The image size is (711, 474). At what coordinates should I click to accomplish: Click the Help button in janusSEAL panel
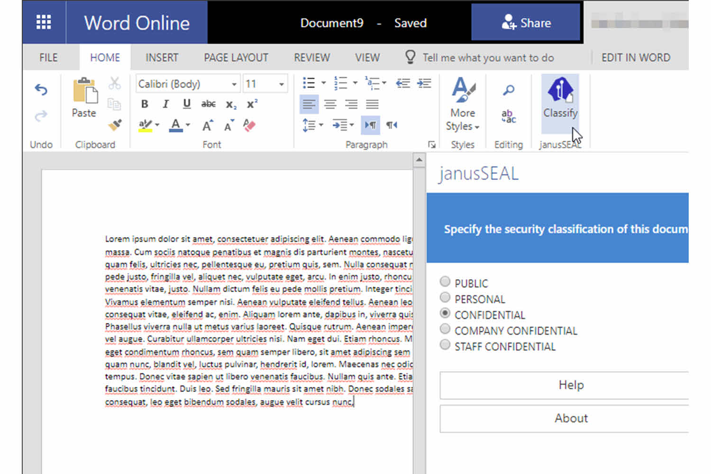tap(571, 385)
